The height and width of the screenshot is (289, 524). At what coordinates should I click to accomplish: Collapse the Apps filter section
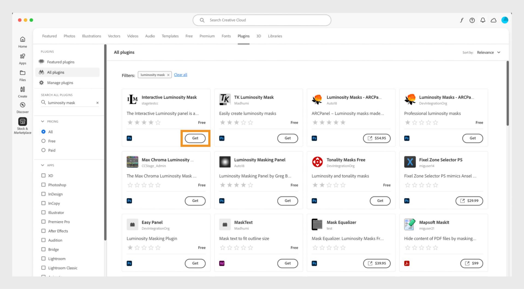point(43,165)
